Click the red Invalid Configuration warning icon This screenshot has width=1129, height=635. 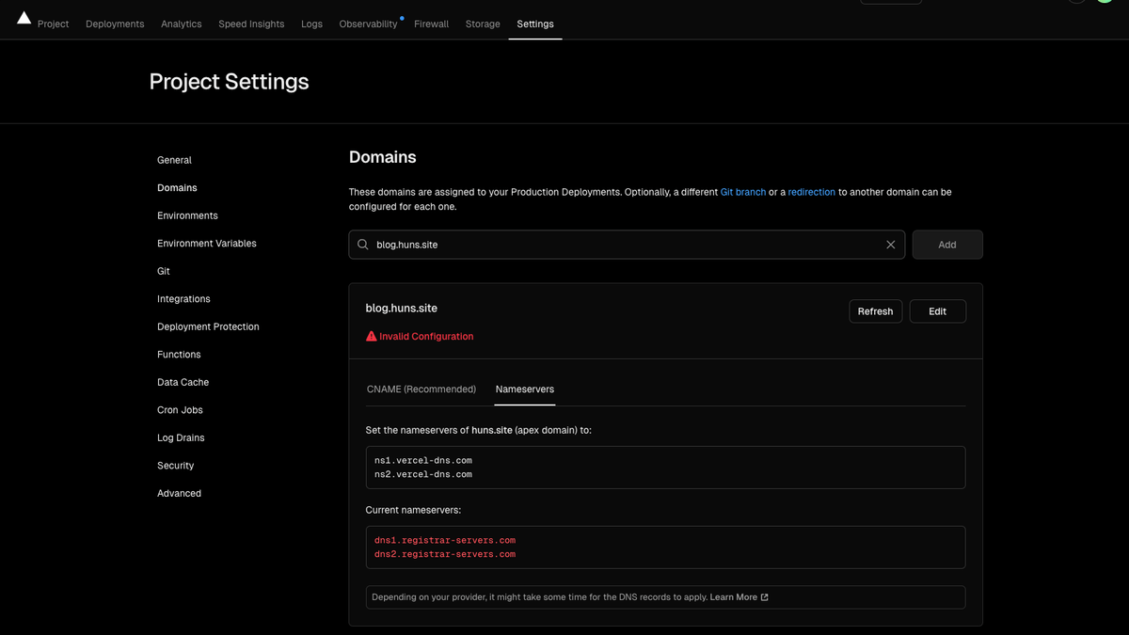click(x=372, y=336)
